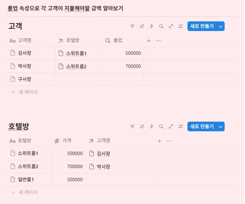Click page icon next to 김사장 in 고객

(13, 53)
